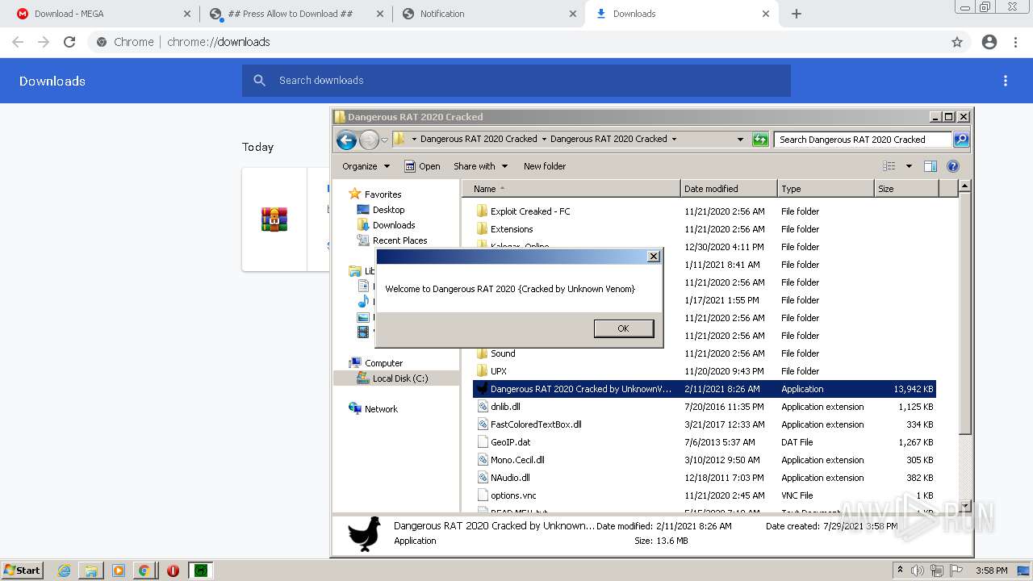The width and height of the screenshot is (1033, 581).
Task: Open Chrome from the taskbar
Action: [x=144, y=571]
